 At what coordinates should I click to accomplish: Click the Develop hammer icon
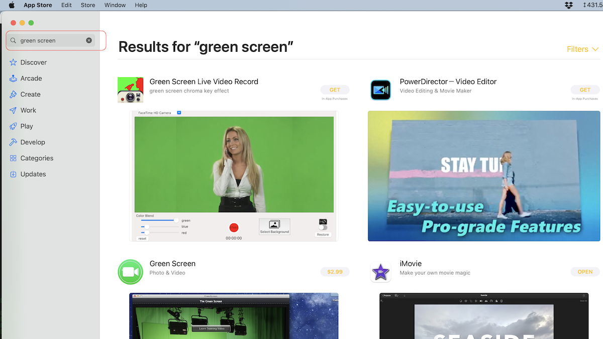(x=13, y=142)
